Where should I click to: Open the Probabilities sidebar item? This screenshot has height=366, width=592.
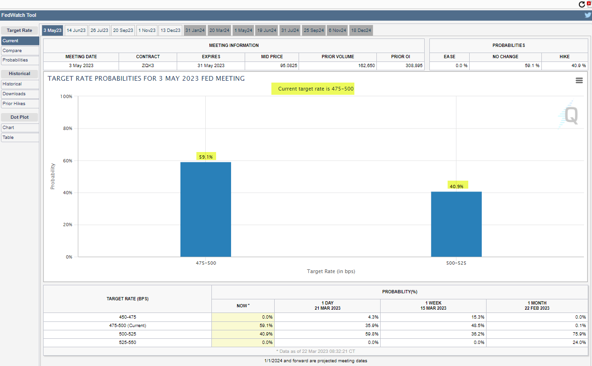click(x=20, y=60)
